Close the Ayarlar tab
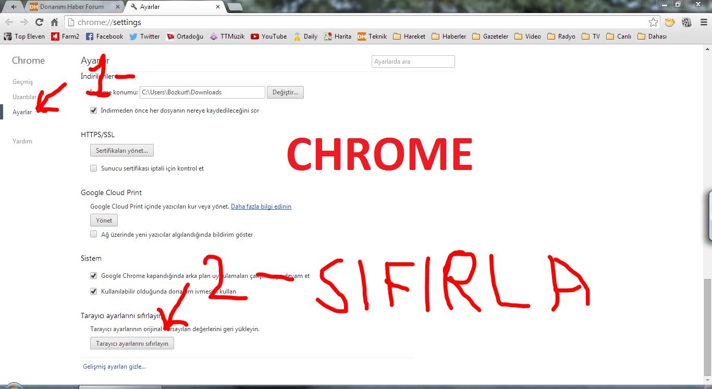The height and width of the screenshot is (389, 712). [218, 7]
